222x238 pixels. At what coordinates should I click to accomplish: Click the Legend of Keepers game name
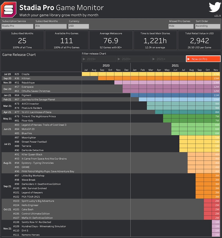(32, 193)
